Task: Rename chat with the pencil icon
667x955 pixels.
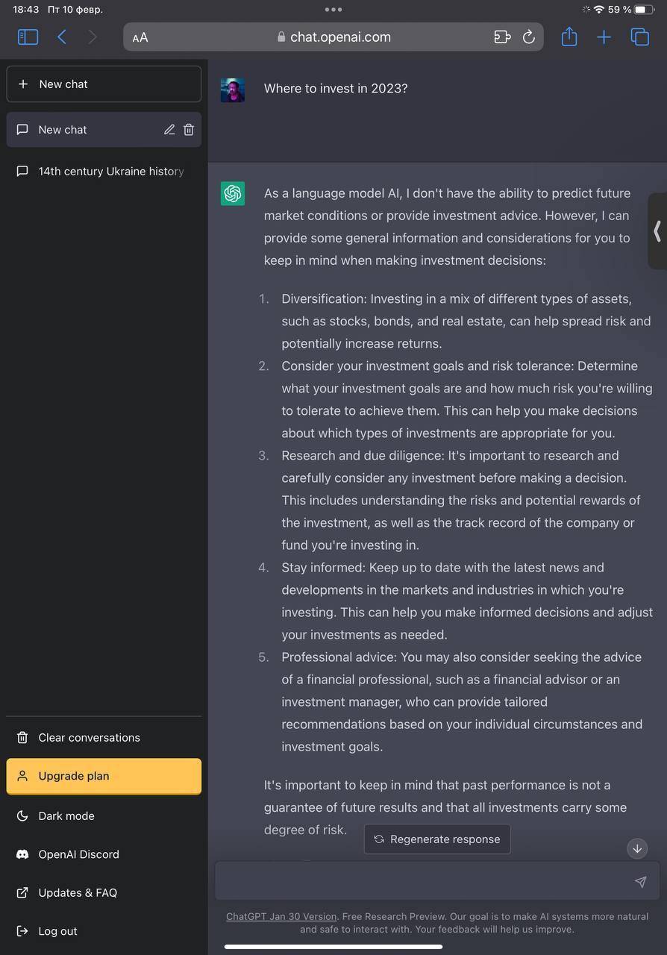Action: [169, 129]
